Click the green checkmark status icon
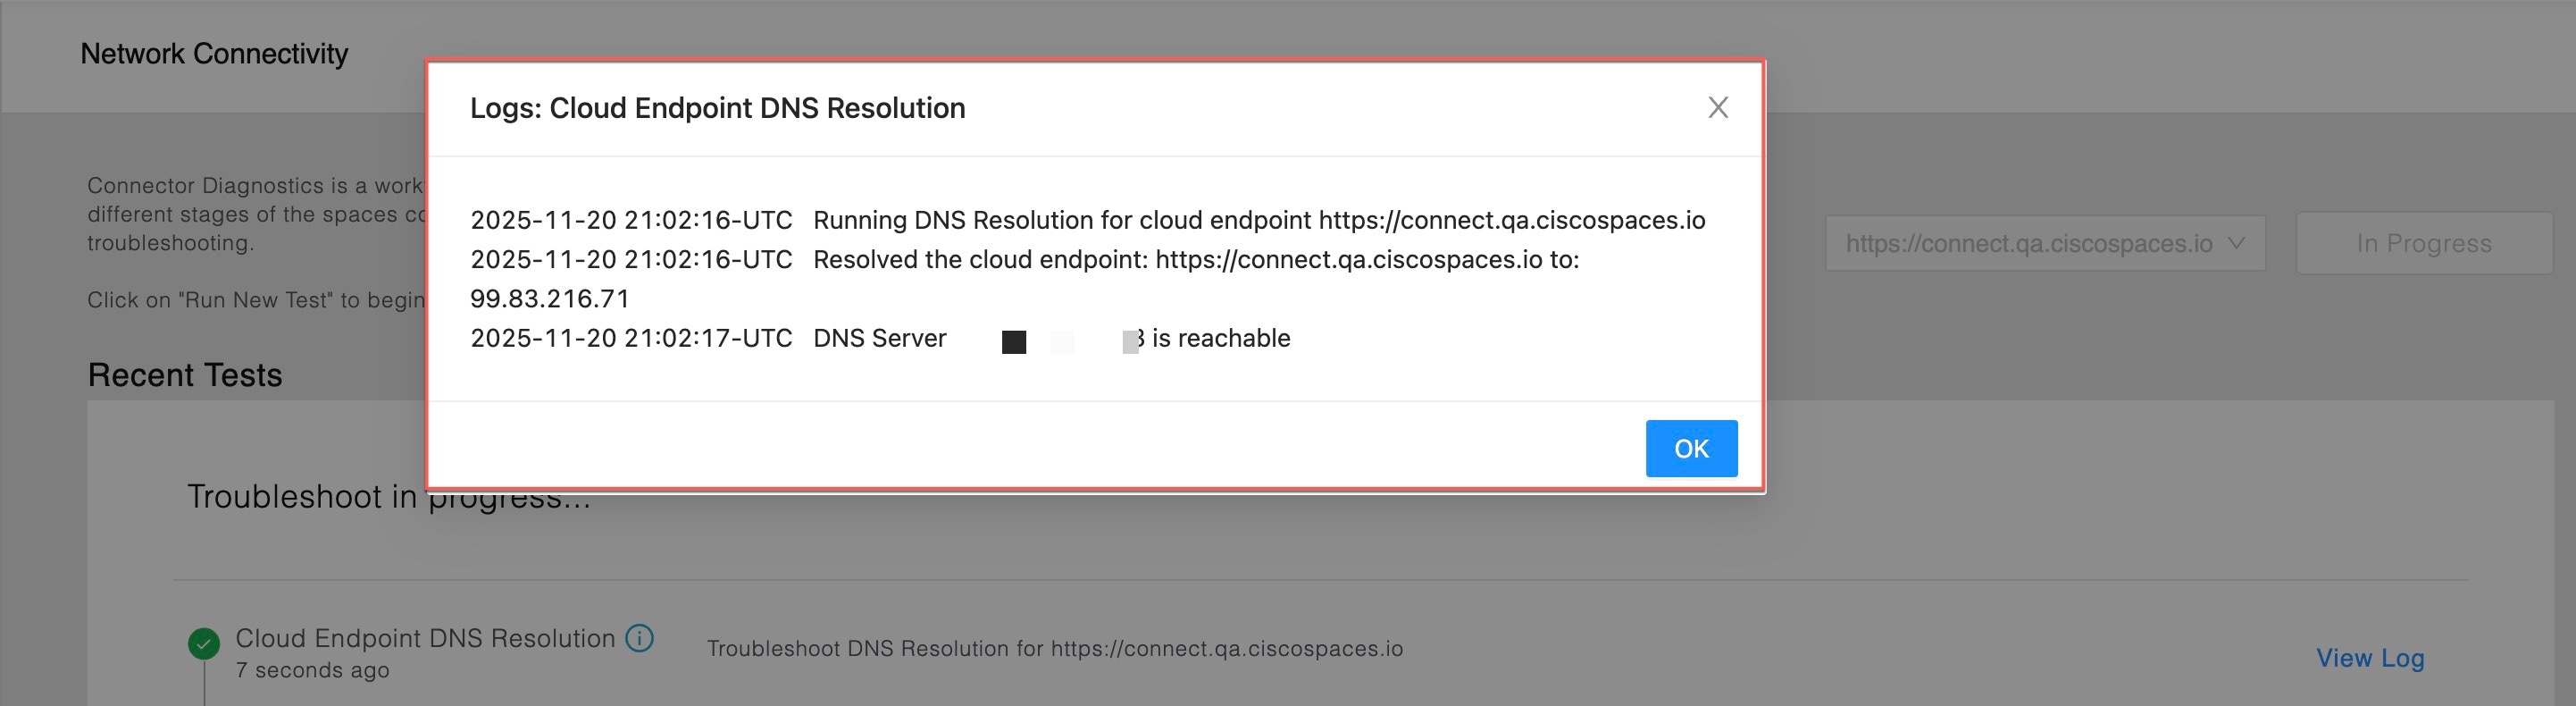Viewport: 2576px width, 706px height. click(x=204, y=643)
